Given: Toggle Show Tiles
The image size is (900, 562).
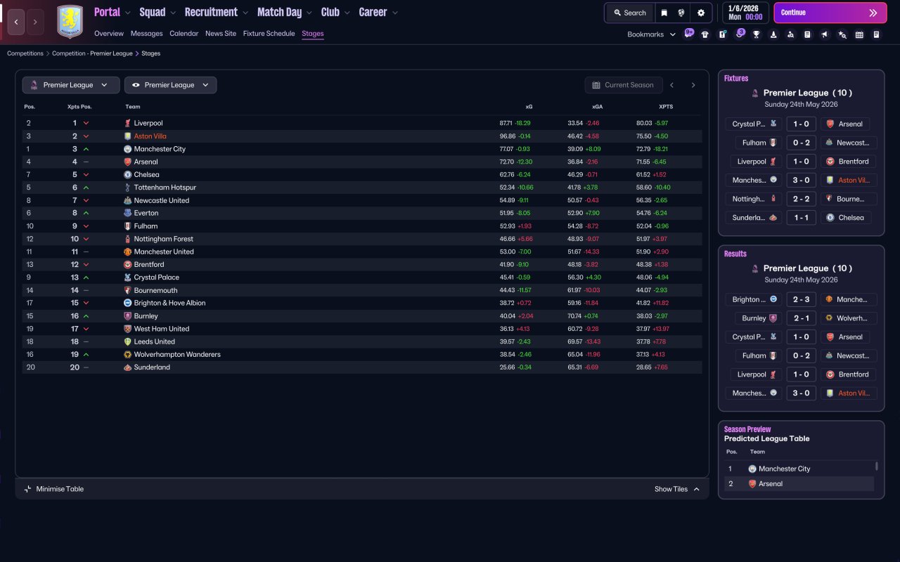Looking at the screenshot, I should tap(677, 489).
